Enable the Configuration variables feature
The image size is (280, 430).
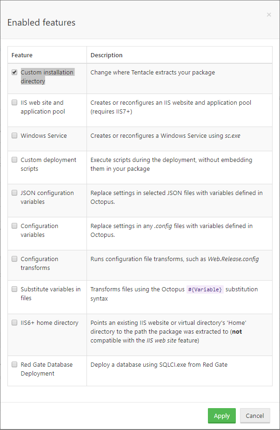pyautogui.click(x=14, y=225)
